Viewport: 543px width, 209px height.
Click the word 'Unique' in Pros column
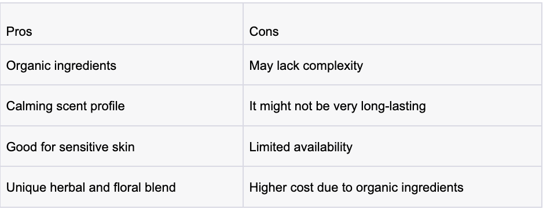pos(26,188)
